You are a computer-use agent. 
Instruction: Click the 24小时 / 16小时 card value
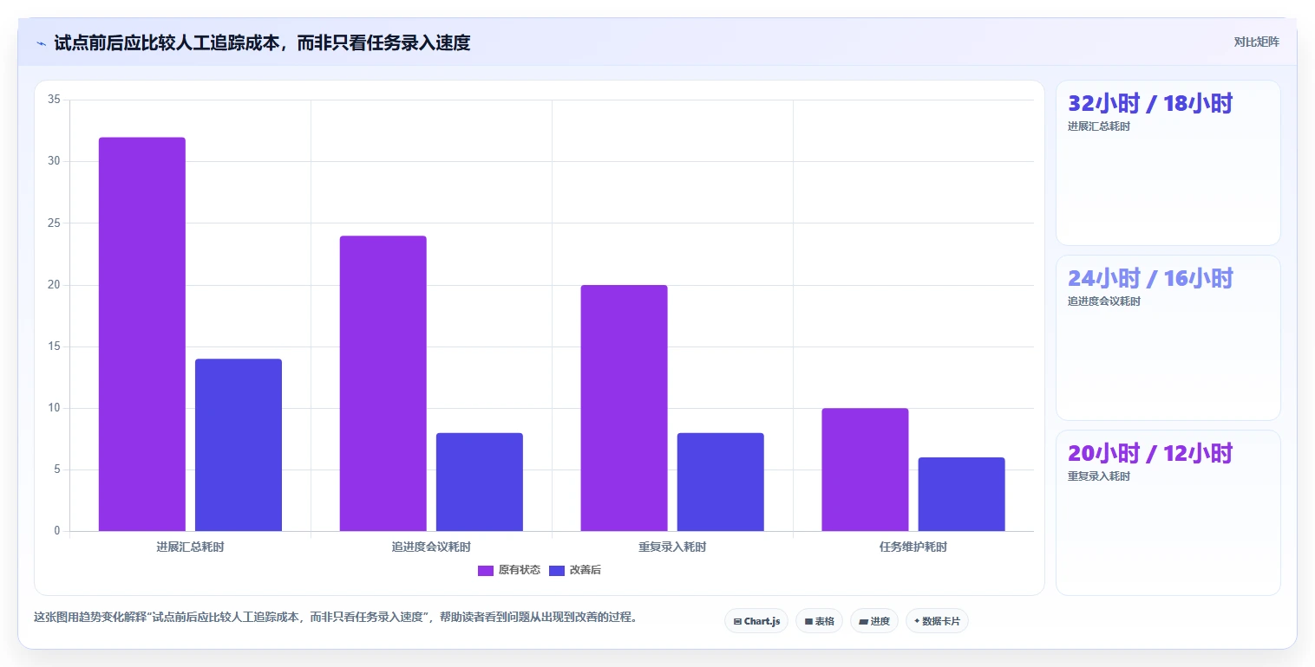click(1150, 278)
